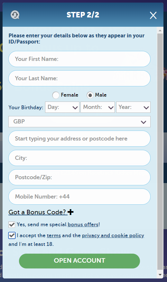The image size is (167, 282).
Task: Focus the Your First Name field
Action: point(79,59)
